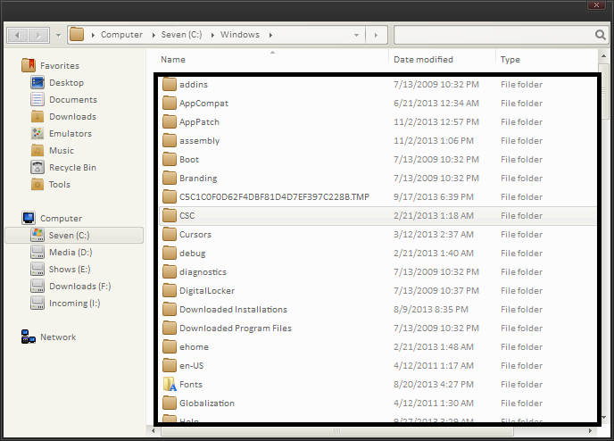This screenshot has width=614, height=441.
Task: Click the horizontal scrollbar right arrow
Action: tap(590, 431)
